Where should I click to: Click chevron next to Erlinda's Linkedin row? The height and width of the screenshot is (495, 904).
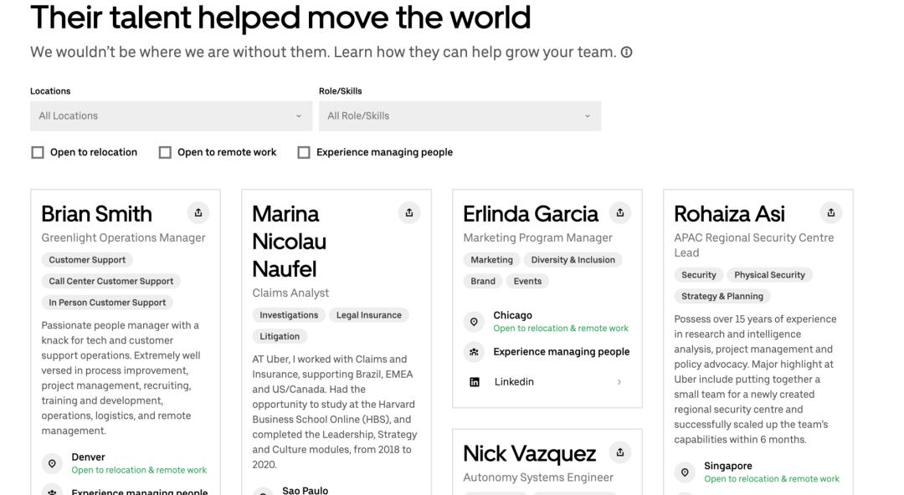[619, 382]
